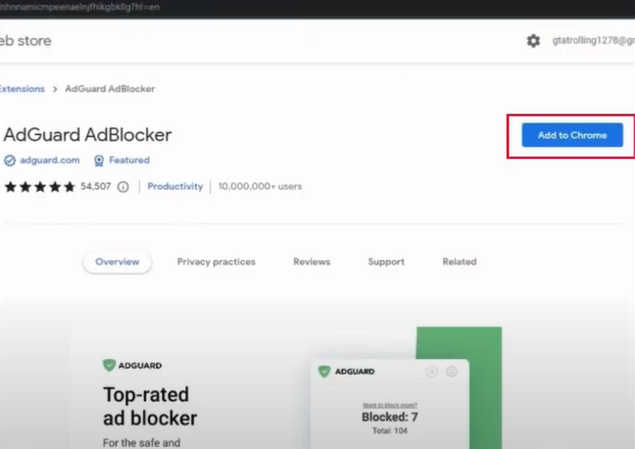Click the 'Top-rated ad blocker' banner heading

click(150, 406)
